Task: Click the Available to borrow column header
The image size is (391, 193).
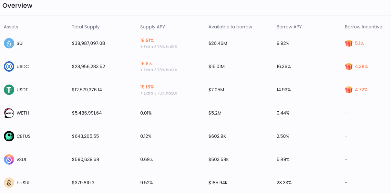Action: pos(230,27)
